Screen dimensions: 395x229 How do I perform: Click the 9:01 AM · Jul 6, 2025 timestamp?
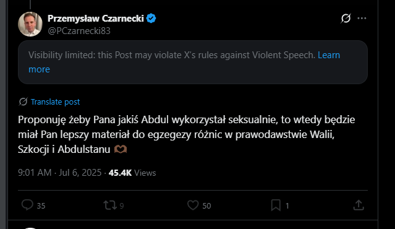[x=60, y=173]
